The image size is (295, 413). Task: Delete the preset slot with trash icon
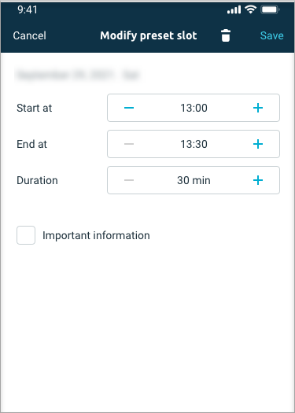tap(226, 35)
